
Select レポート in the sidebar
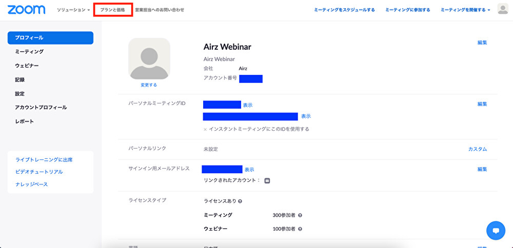tap(25, 121)
